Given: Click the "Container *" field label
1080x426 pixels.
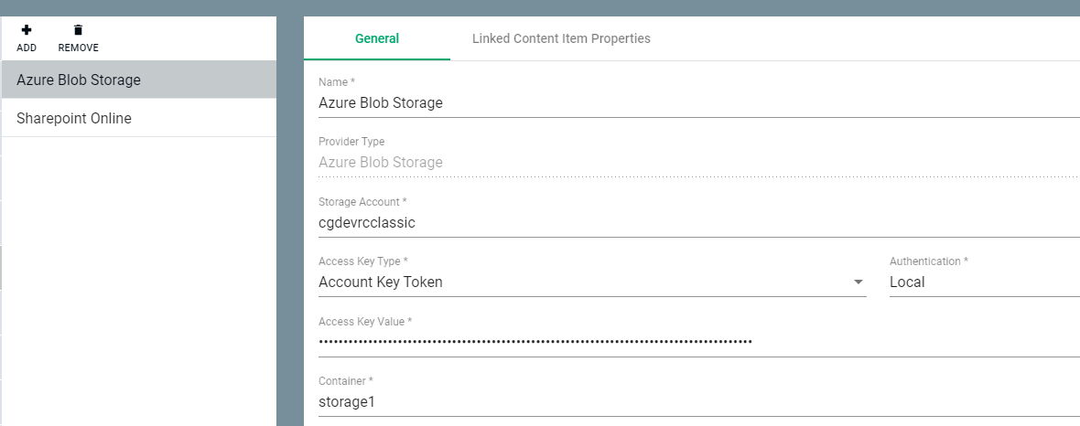Looking at the screenshot, I should point(345,380).
